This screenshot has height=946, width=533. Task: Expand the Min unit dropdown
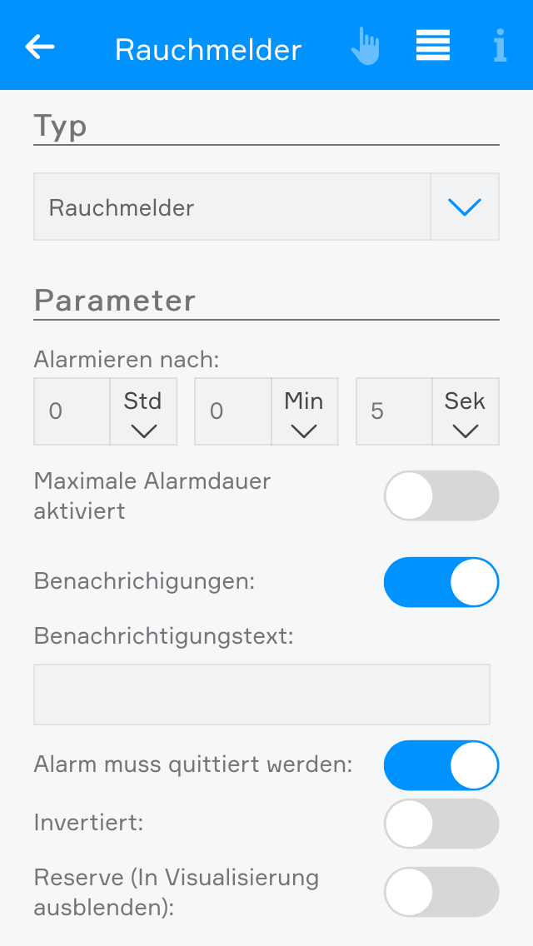304,412
